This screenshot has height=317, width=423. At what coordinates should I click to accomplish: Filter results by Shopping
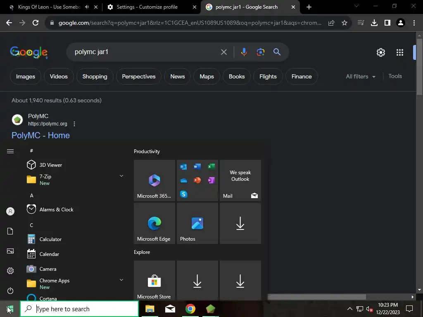click(95, 76)
